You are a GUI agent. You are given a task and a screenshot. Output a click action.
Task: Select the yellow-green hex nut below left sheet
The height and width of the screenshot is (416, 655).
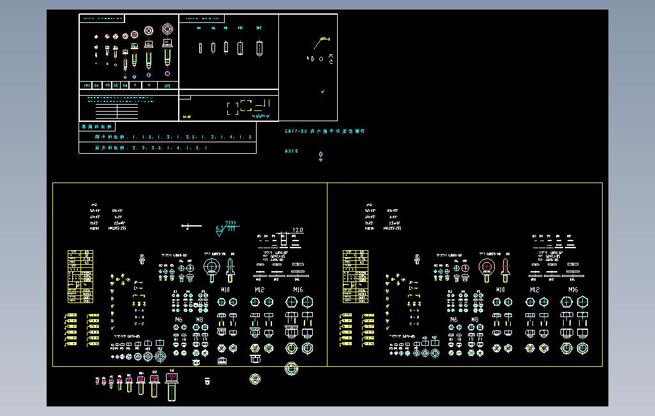click(255, 379)
